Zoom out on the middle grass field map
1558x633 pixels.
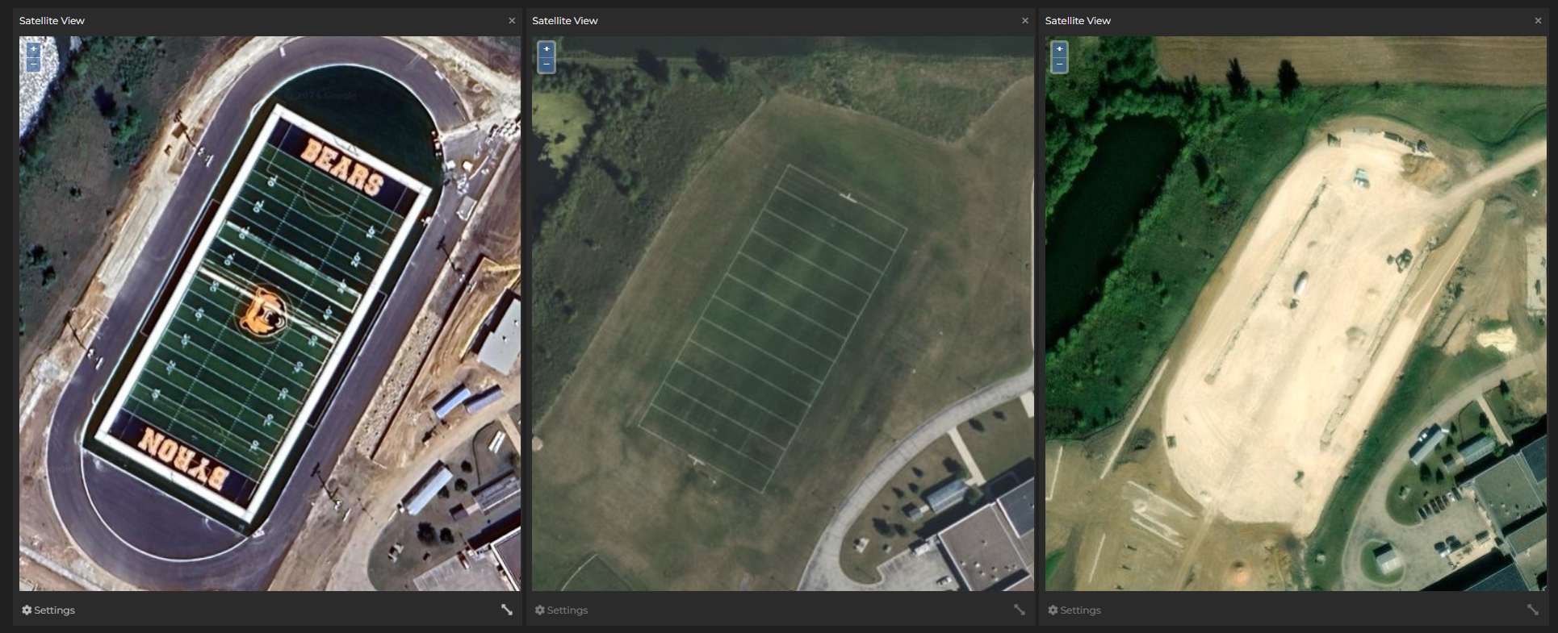[547, 65]
